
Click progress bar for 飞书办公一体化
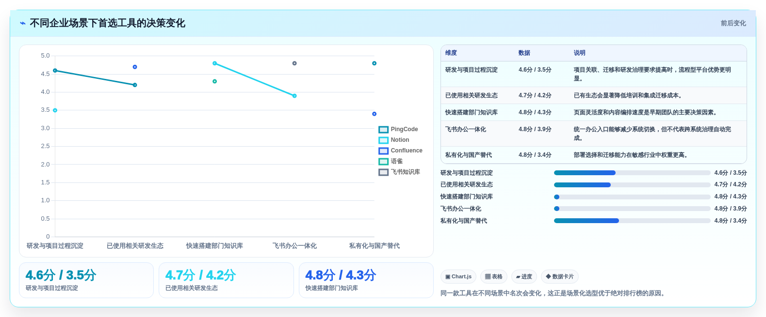pos(632,209)
